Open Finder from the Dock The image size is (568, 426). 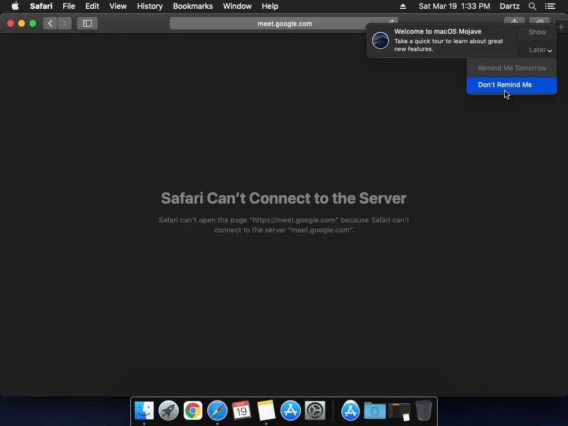coord(144,411)
